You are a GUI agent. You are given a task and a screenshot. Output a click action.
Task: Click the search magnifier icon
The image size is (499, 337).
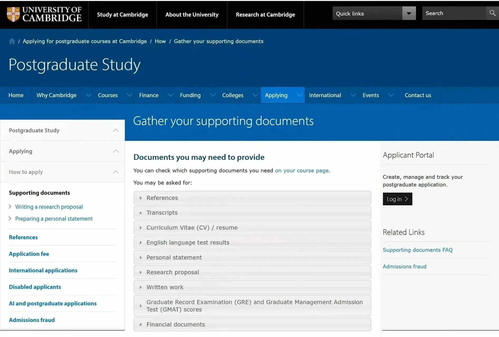pos(492,13)
